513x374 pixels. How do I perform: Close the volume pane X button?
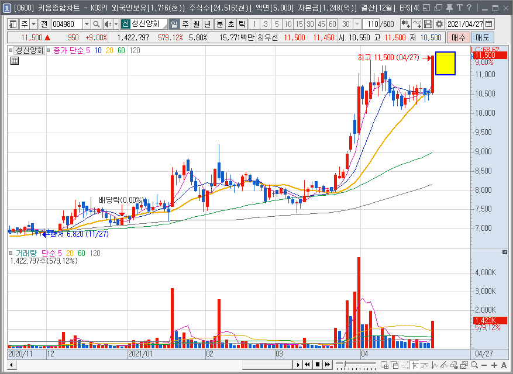(x=505, y=252)
